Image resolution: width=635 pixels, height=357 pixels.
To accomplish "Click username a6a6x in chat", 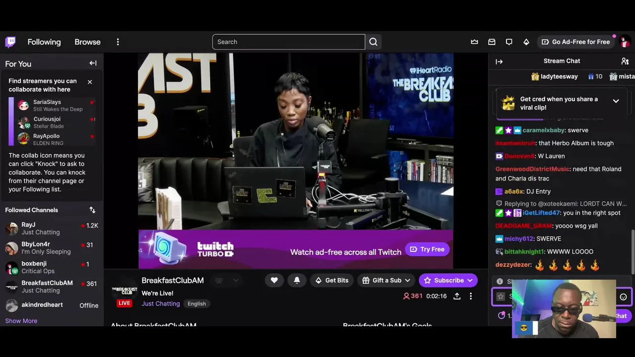I will (514, 191).
